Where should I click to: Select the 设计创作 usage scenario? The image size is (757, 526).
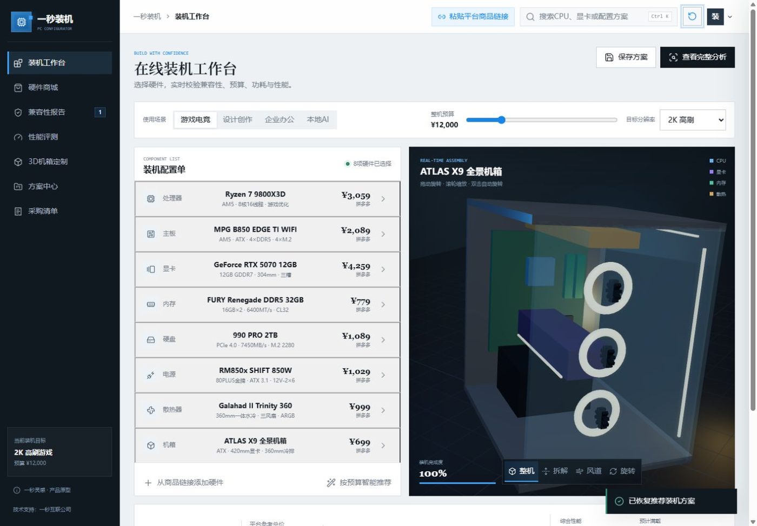pos(237,119)
